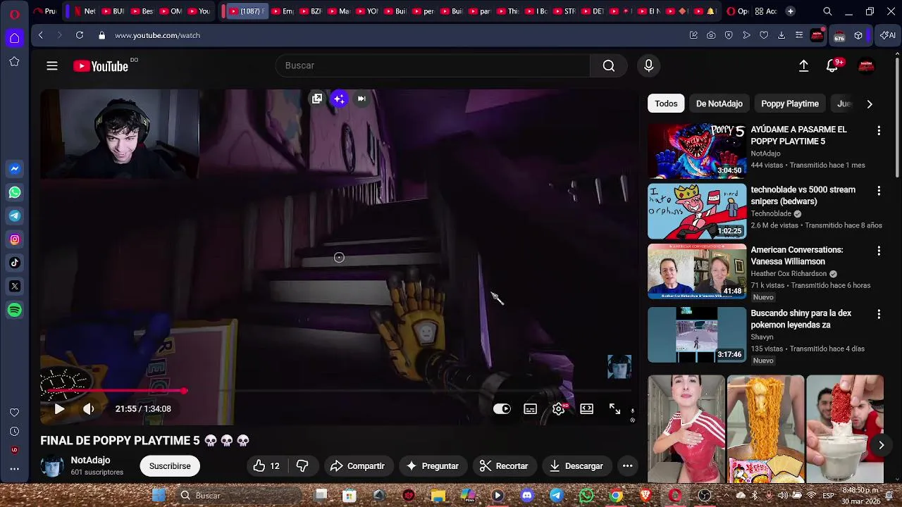This screenshot has width=902, height=507.
Task: Open YouTube notifications bell
Action: click(832, 65)
